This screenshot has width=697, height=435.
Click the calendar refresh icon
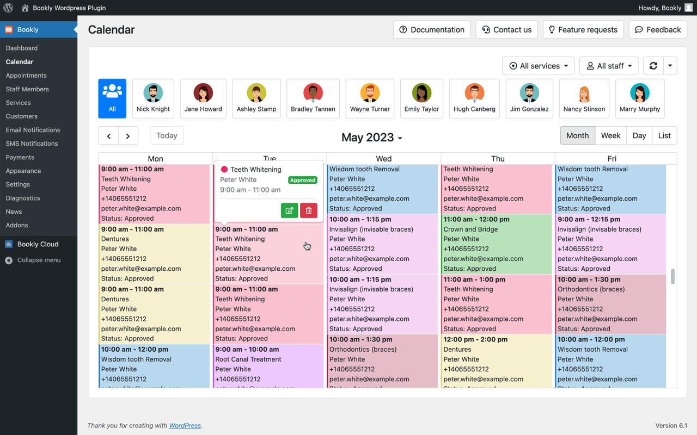click(x=653, y=66)
